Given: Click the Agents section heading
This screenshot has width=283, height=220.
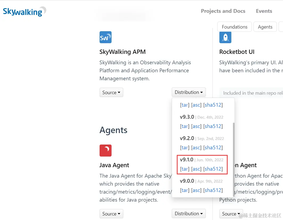Looking at the screenshot, I should pos(113,130).
